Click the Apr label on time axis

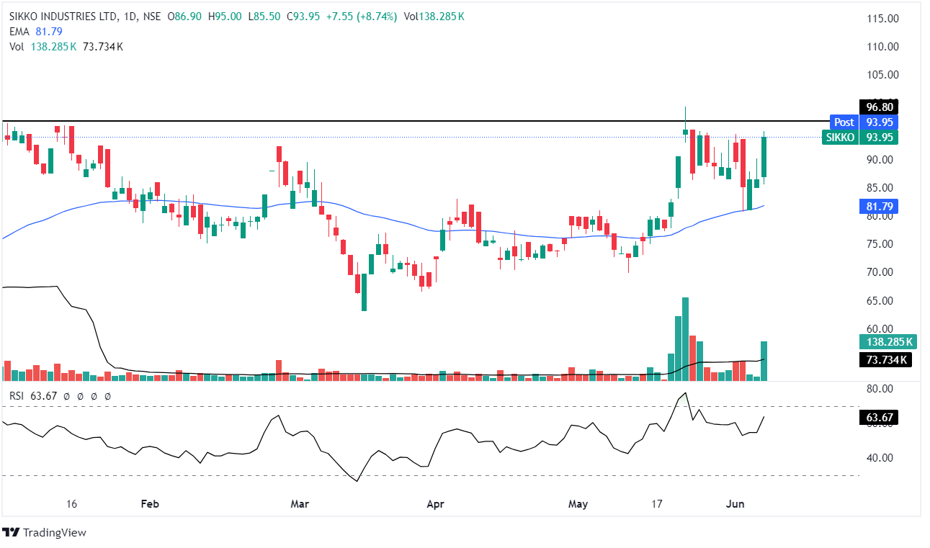pos(436,503)
